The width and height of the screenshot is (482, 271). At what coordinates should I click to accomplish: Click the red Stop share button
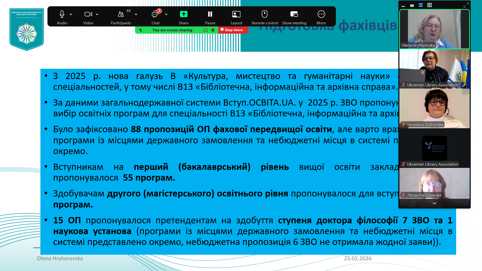(x=233, y=30)
